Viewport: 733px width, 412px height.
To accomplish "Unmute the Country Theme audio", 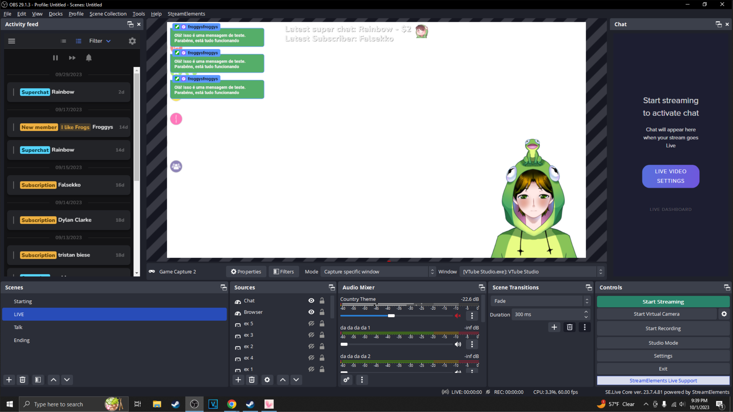I will tap(458, 315).
